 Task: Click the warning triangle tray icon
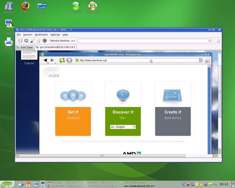pyautogui.click(x=201, y=184)
